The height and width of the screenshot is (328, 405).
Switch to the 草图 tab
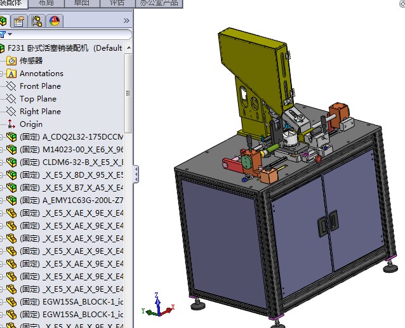click(82, 4)
